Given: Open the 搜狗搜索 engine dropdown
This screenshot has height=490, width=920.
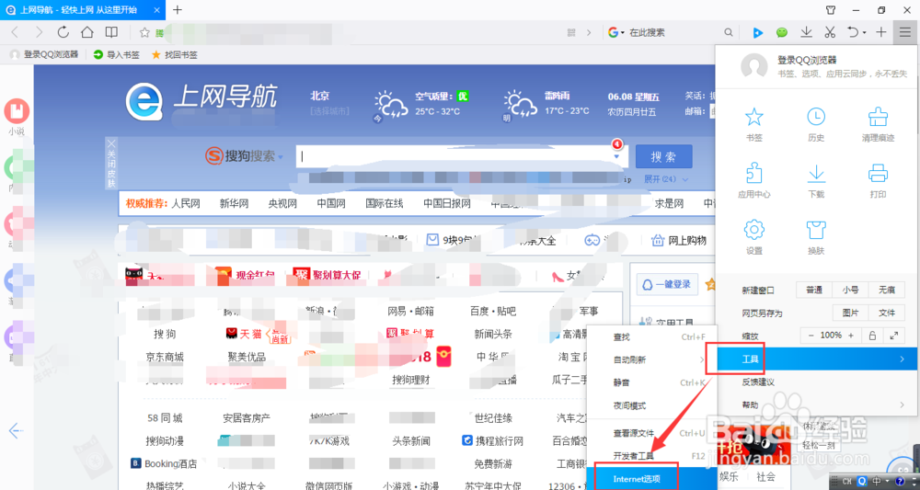Looking at the screenshot, I should click(x=280, y=157).
